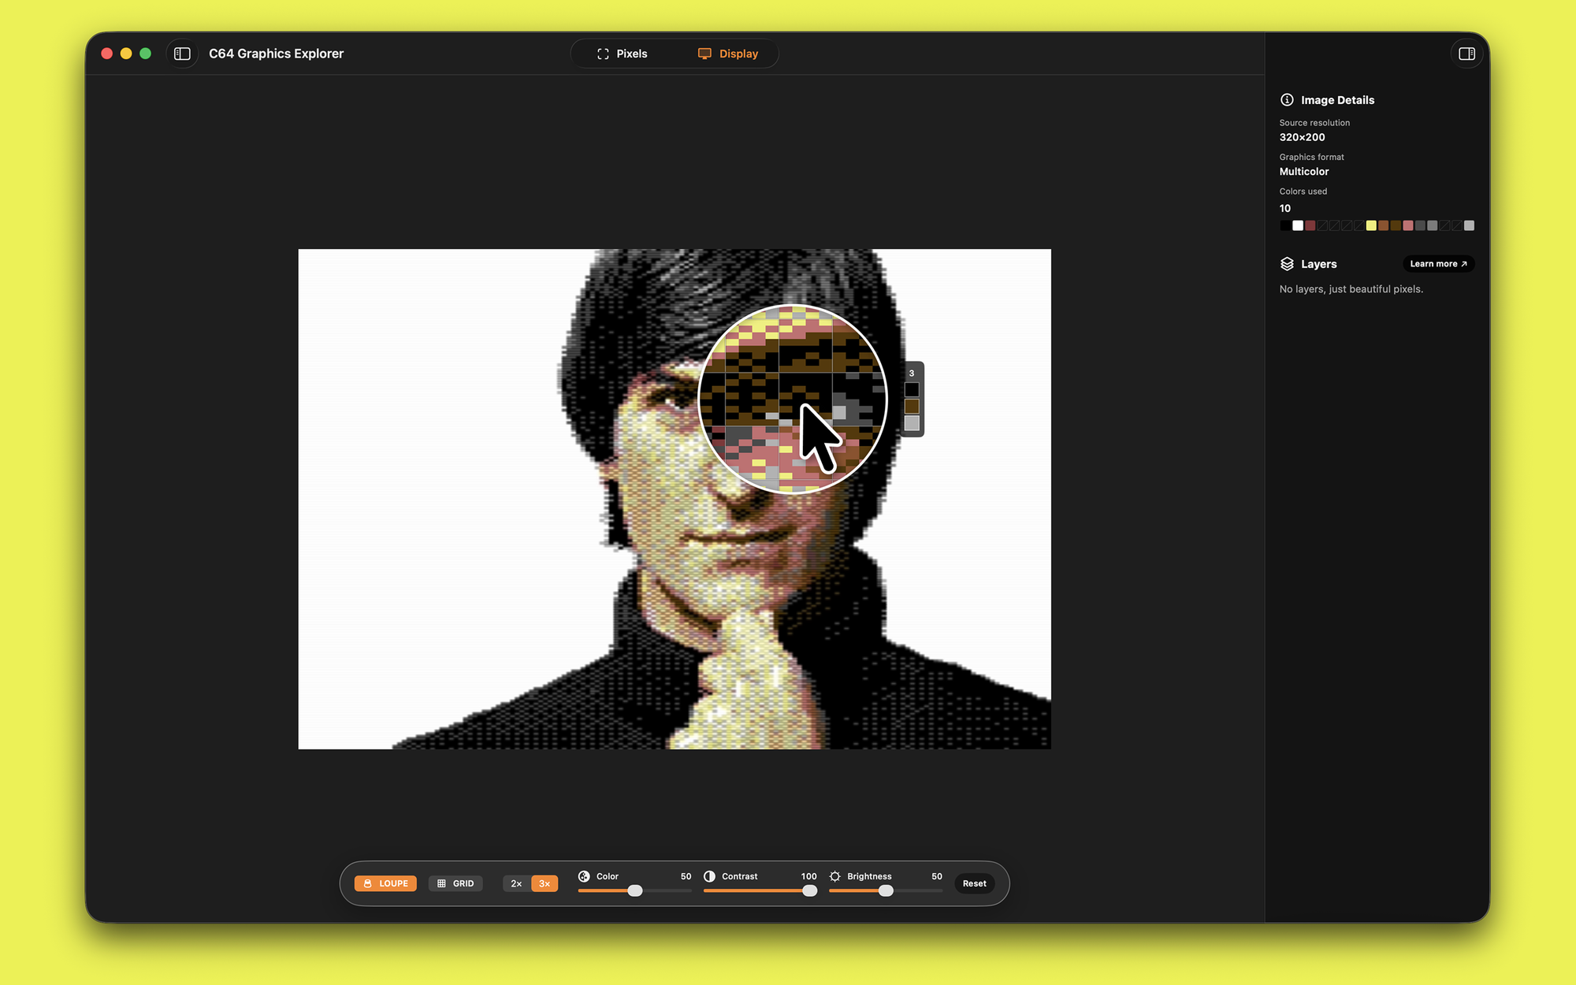Viewport: 1576px width, 985px height.
Task: Switch to the Pixels view tab
Action: pos(622,54)
